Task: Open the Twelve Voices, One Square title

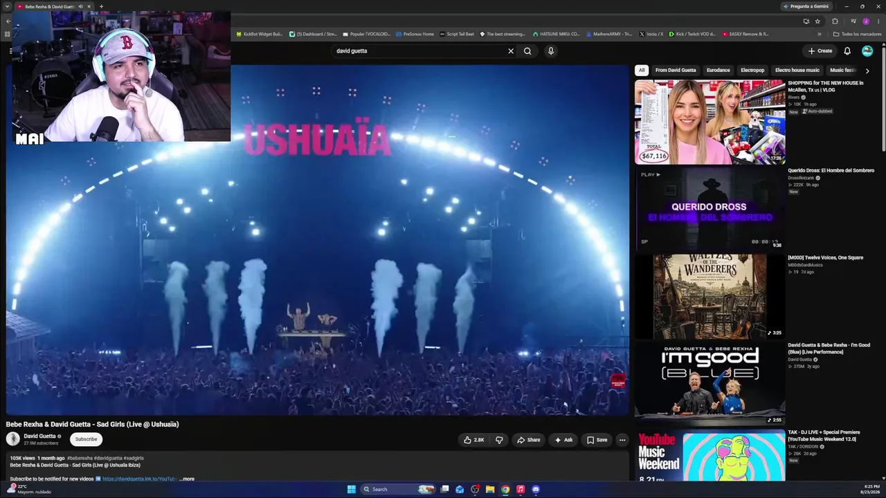Action: point(826,258)
